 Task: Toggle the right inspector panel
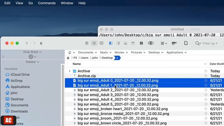pos(118,43)
